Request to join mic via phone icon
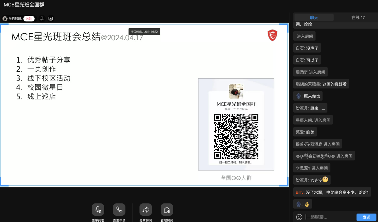 [119, 210]
